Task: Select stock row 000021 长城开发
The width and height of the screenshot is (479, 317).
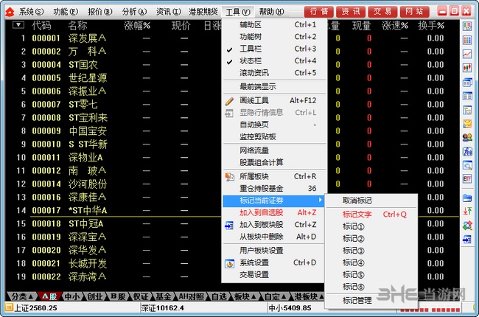Action: pos(232,263)
